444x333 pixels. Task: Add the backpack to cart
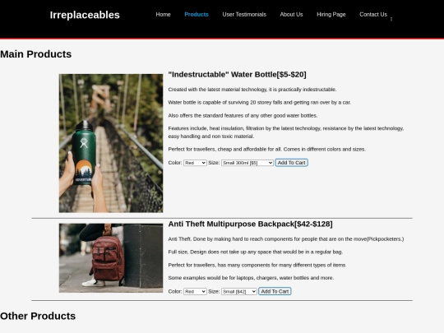275,291
